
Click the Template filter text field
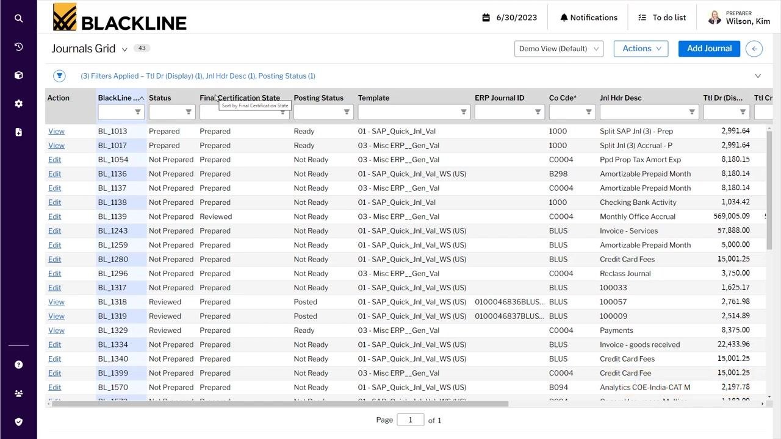408,112
